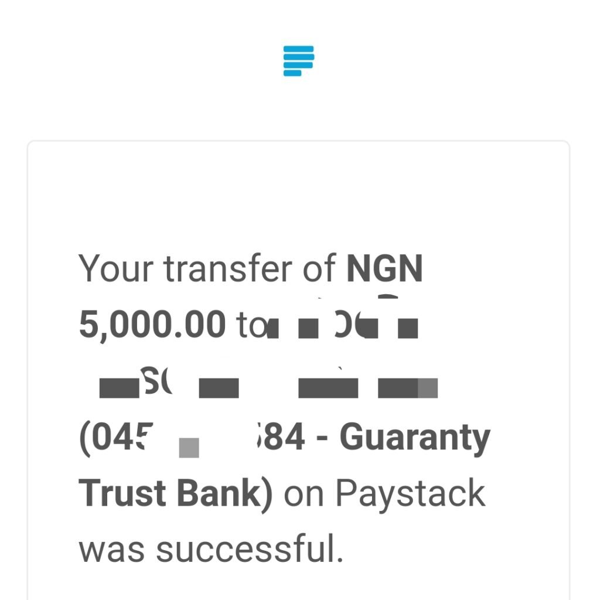Click the word 'on' before Paystack
597x600 pixels.
pos(303,496)
